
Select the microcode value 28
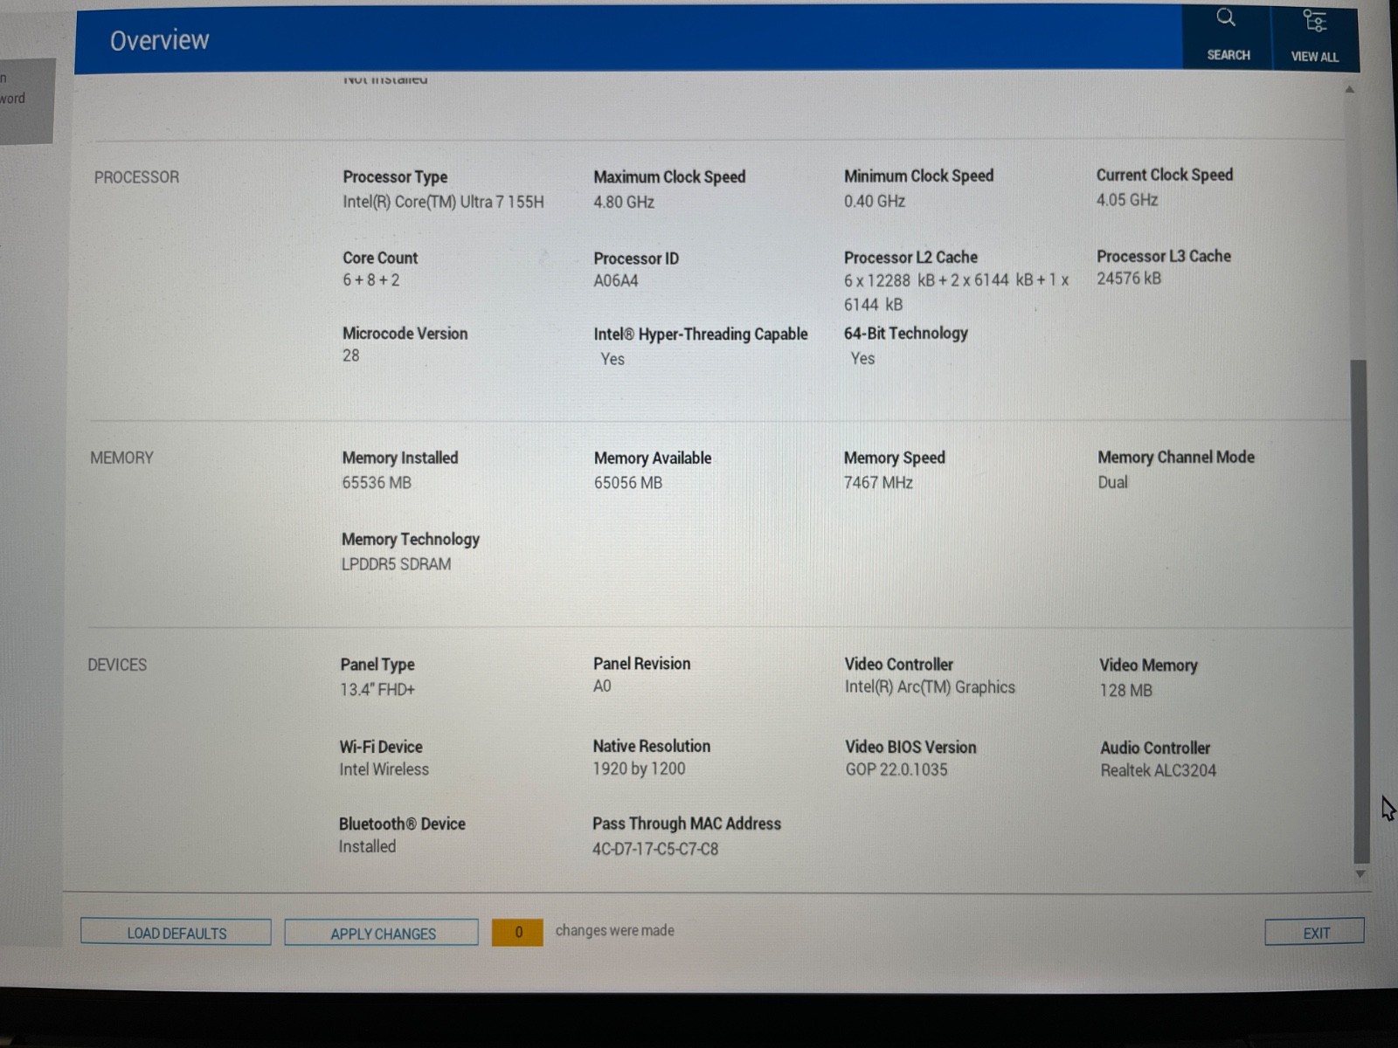[351, 355]
